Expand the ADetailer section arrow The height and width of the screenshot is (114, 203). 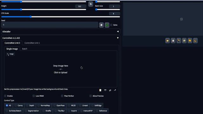tap(118, 32)
